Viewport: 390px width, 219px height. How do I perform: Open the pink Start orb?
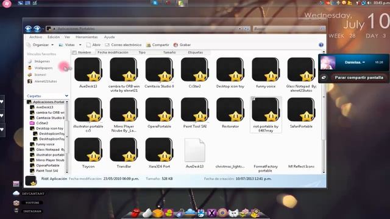point(7,4)
